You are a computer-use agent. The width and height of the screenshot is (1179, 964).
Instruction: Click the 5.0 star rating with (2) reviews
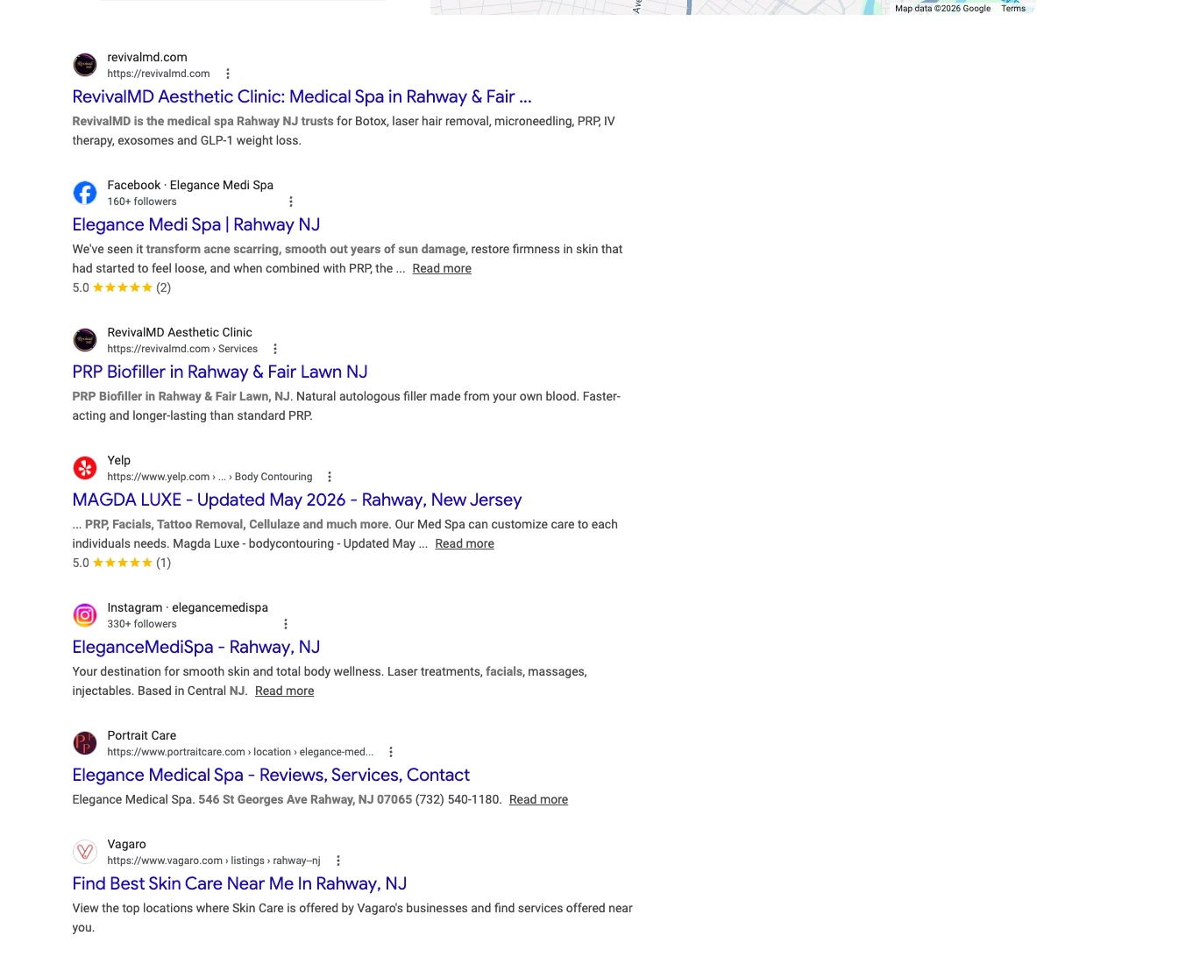pos(122,287)
